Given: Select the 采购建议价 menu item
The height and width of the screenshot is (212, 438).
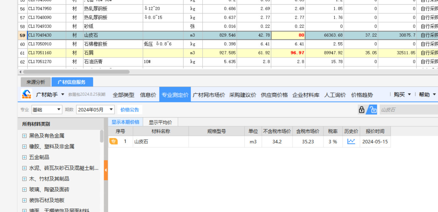Looking at the screenshot, I should pyautogui.click(x=243, y=95).
